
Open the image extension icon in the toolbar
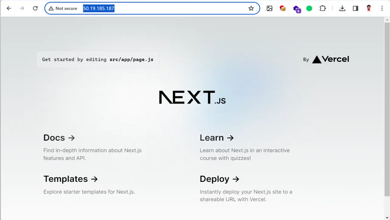(269, 9)
